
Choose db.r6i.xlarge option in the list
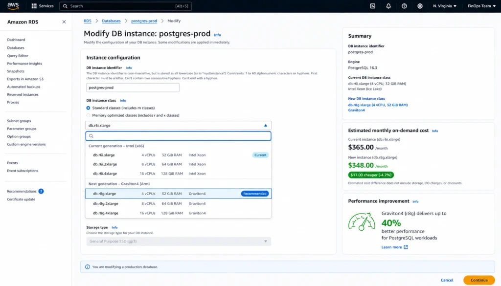pyautogui.click(x=178, y=155)
